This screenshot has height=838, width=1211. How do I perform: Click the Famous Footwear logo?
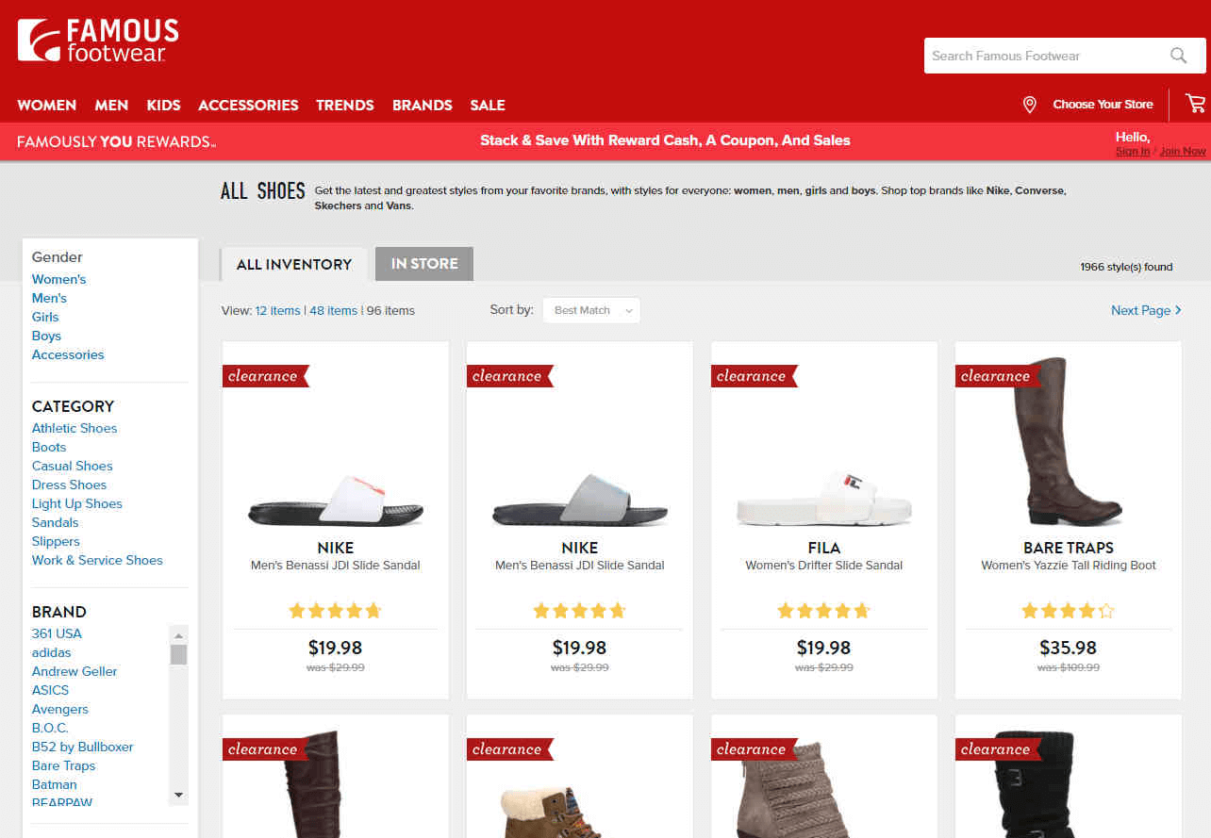[x=98, y=41]
